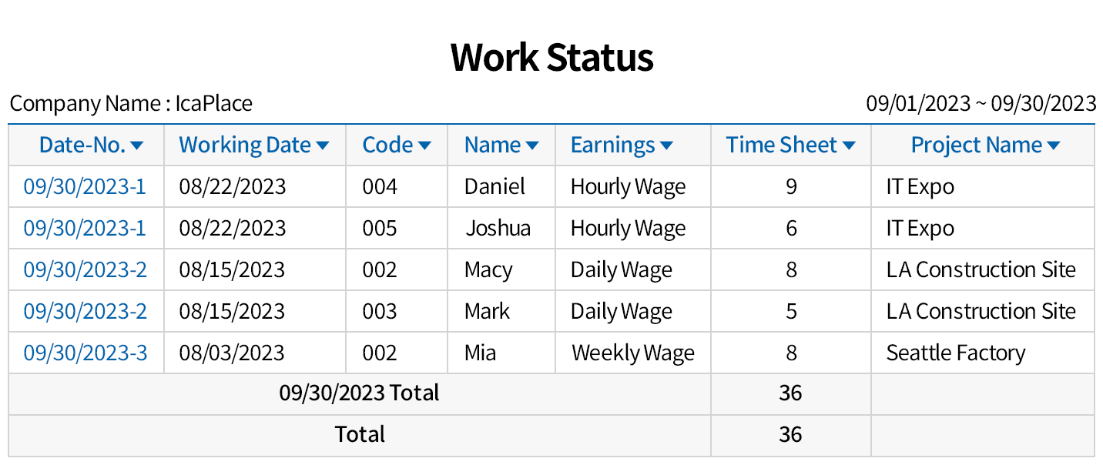Click the 09/30/2023-2 link for Mark
Screen dimensions: 1103x465
(x=85, y=311)
